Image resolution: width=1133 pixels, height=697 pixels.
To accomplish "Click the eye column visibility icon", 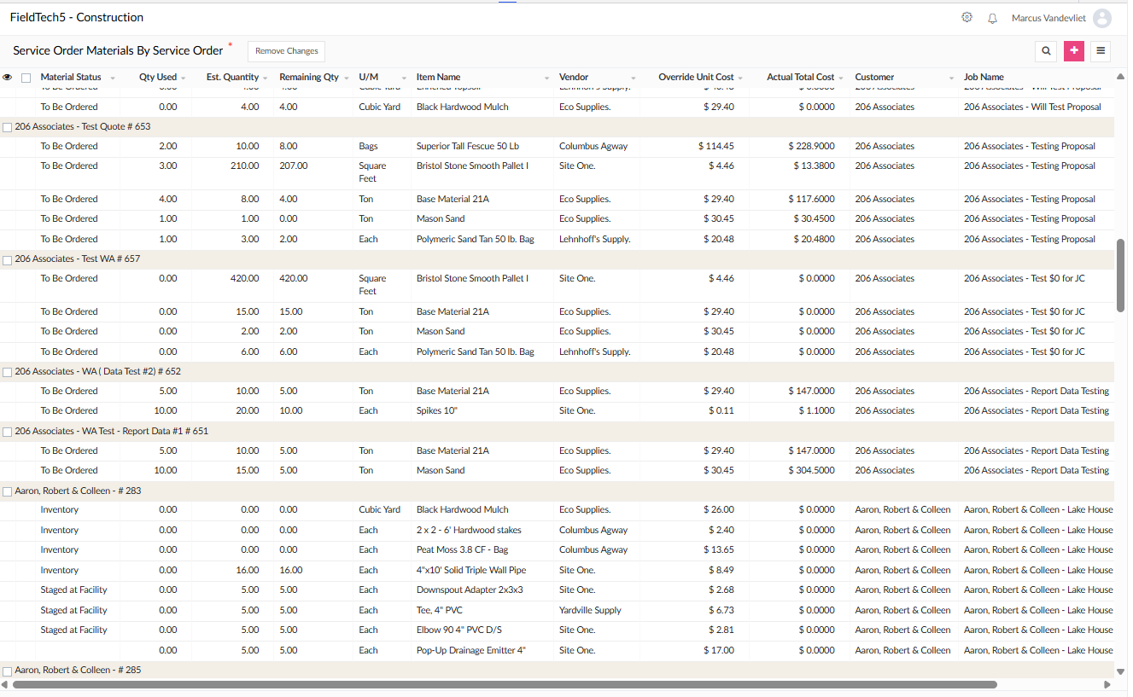I will (7, 77).
